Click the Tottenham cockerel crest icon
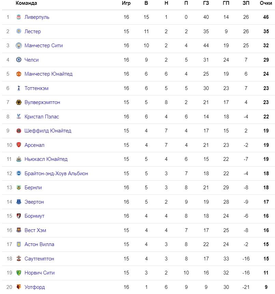Image resolution: width=275 pixels, height=294 pixels. pos(19,88)
